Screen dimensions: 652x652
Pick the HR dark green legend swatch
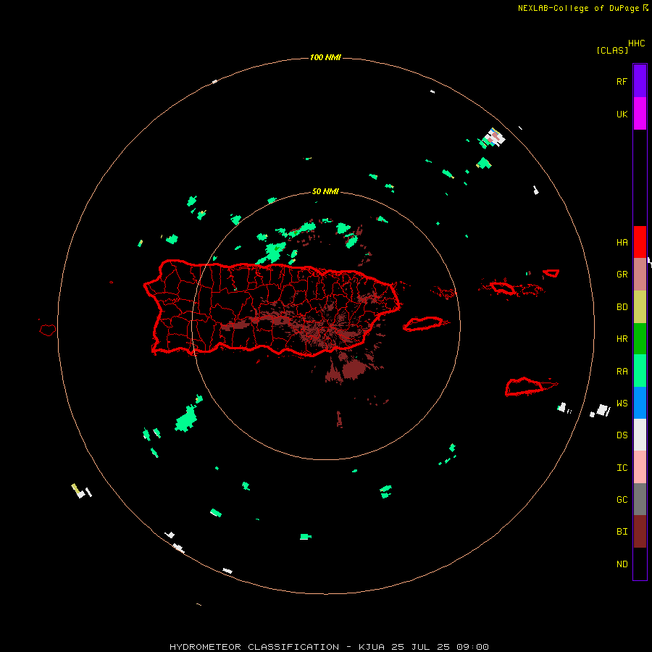coord(640,339)
